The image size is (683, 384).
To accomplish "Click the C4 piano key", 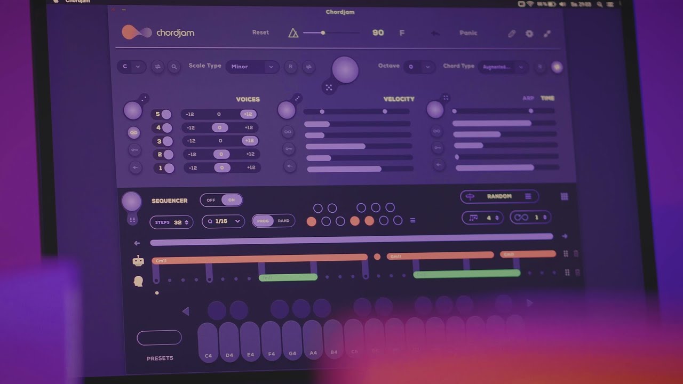I will pos(208,343).
